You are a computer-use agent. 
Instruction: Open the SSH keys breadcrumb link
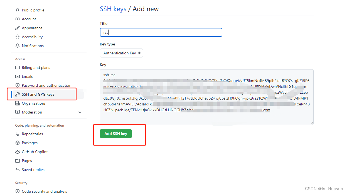click(x=113, y=9)
